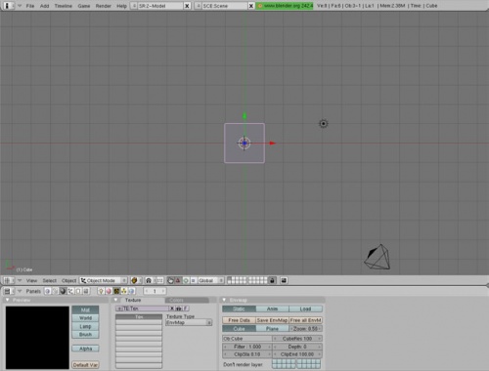Open the Texture Type EnvMap dropdown
Image resolution: width=489 pixels, height=371 pixels.
pyautogui.click(x=189, y=322)
